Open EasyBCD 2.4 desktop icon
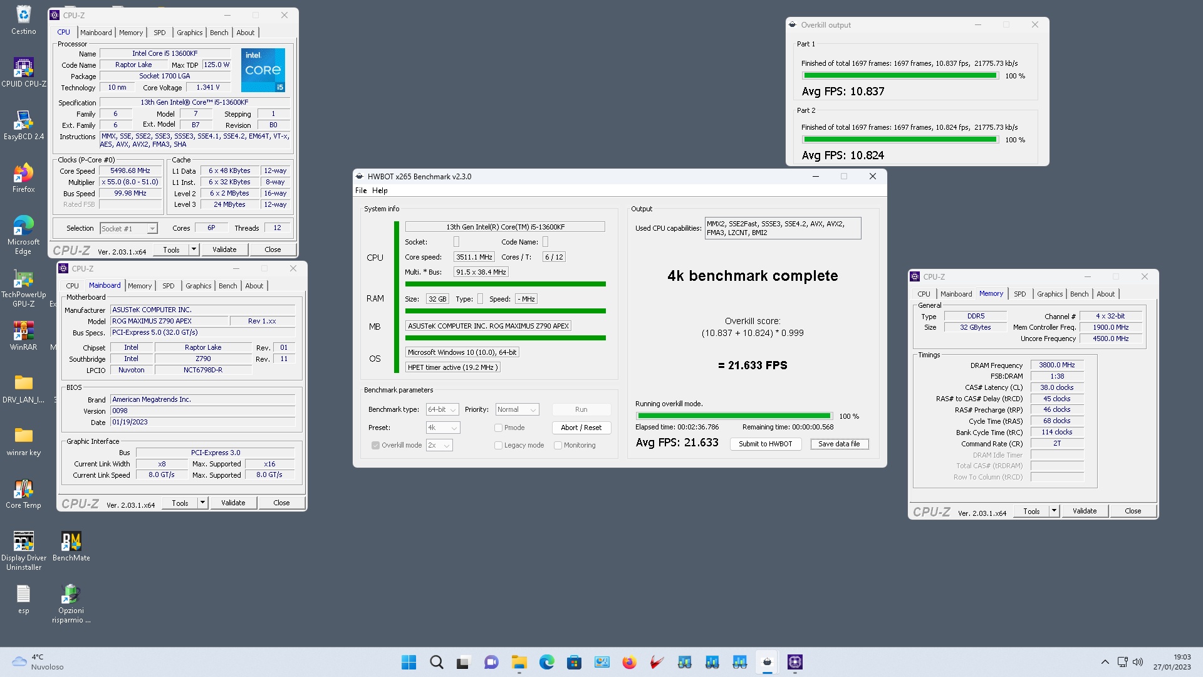The height and width of the screenshot is (677, 1203). pyautogui.click(x=23, y=125)
